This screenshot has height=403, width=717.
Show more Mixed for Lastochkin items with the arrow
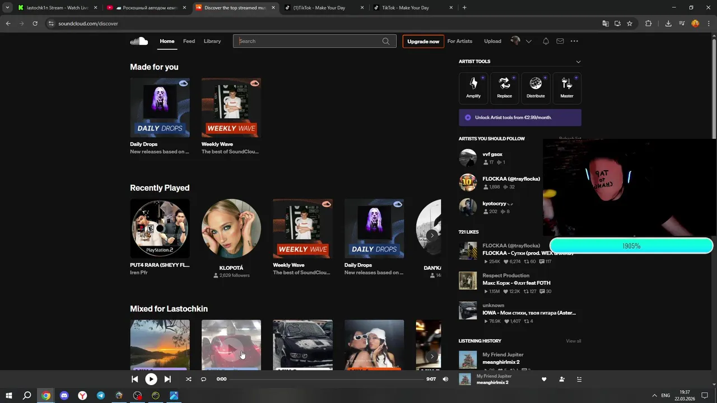(432, 356)
